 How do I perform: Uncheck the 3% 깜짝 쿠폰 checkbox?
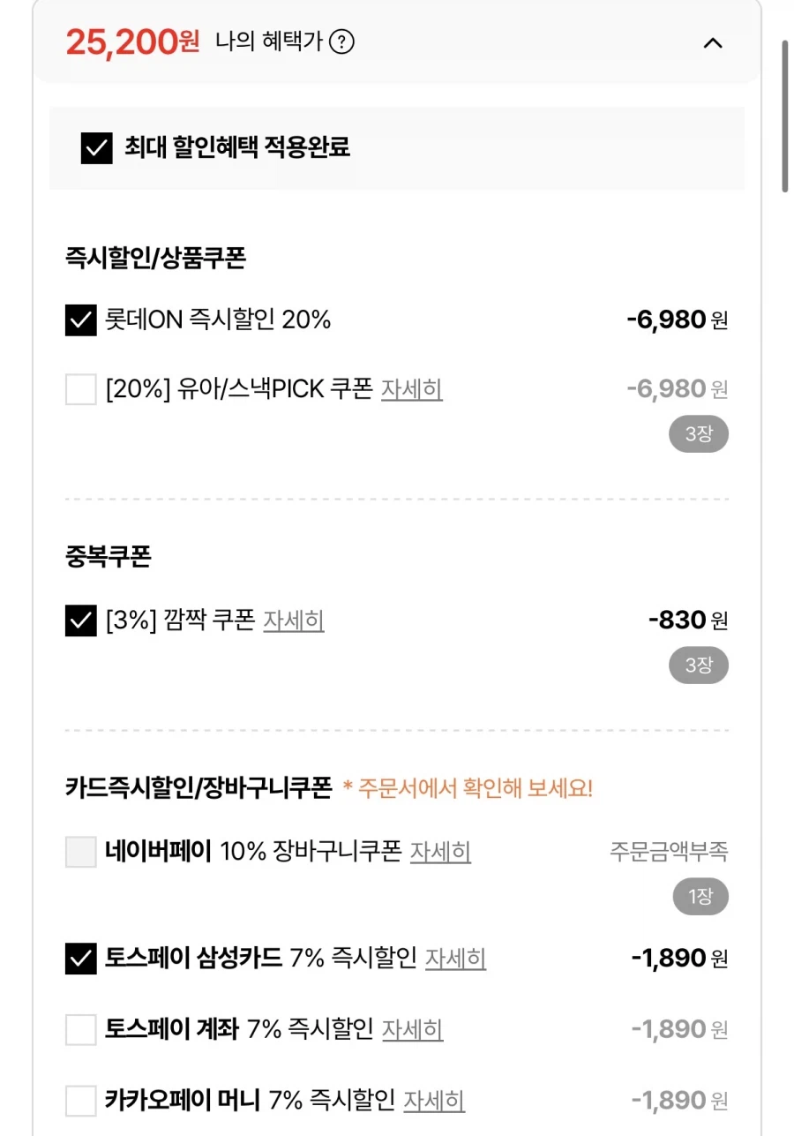click(81, 621)
